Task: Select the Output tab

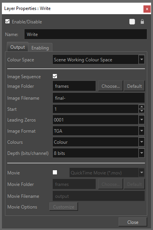Action: [18, 47]
